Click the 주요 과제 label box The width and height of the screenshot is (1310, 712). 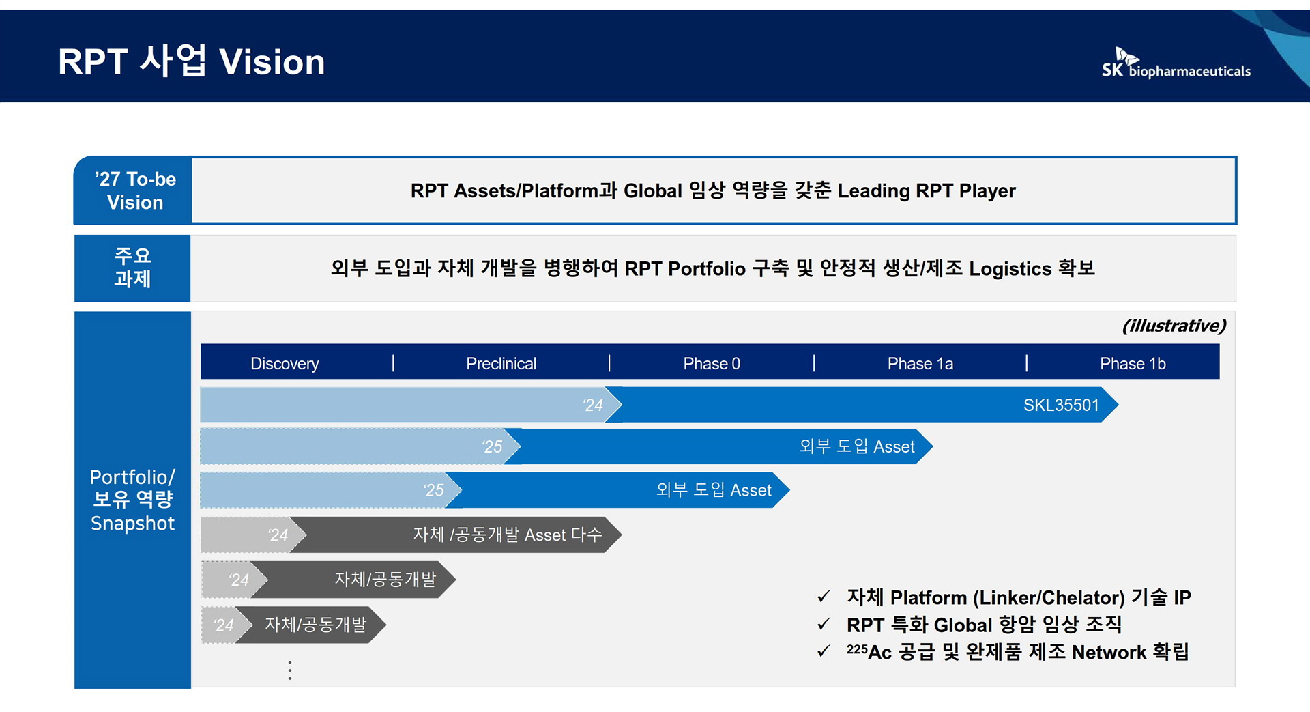pos(132,268)
